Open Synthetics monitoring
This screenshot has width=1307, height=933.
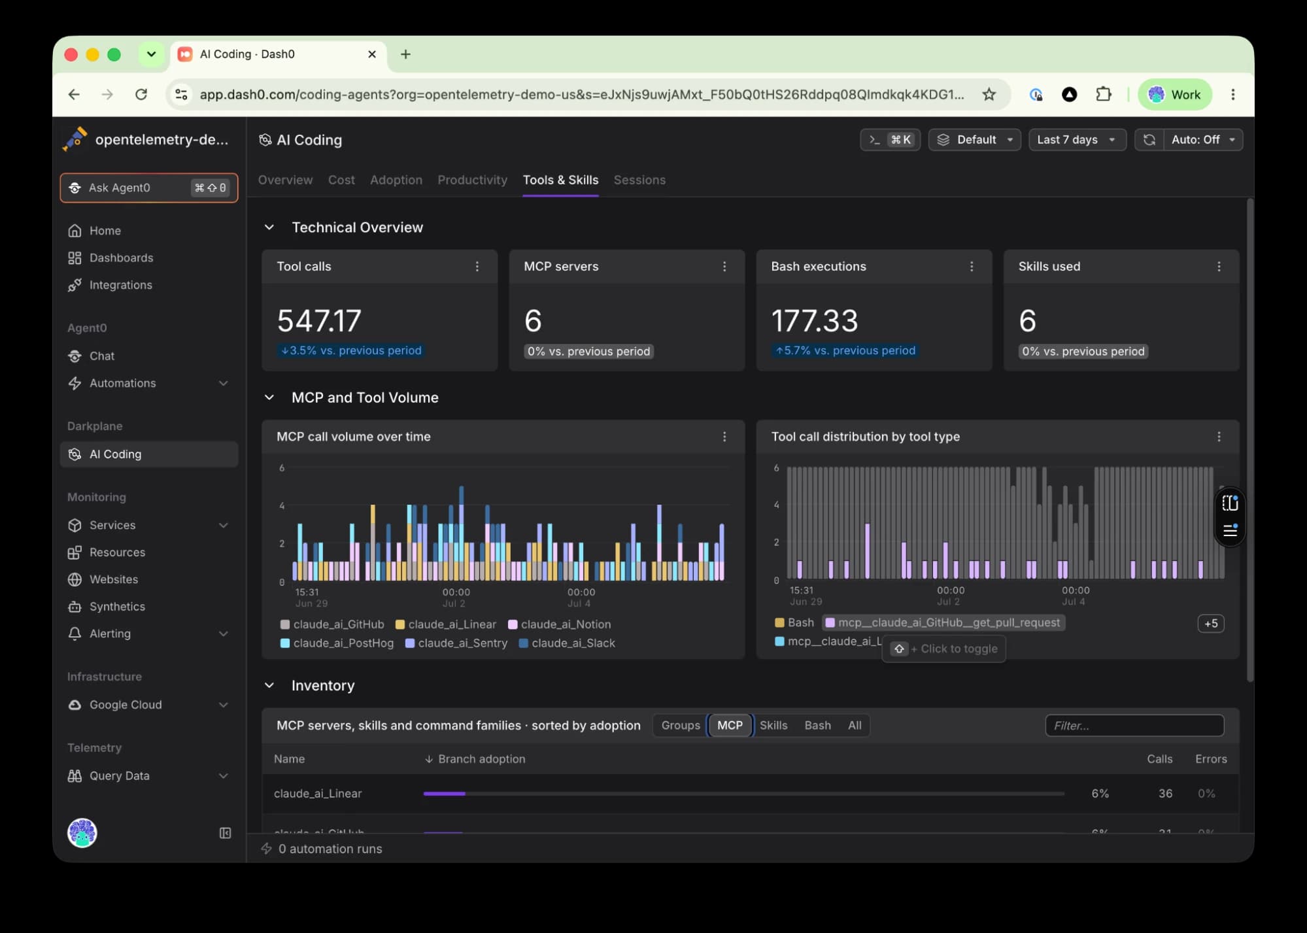[148, 607]
